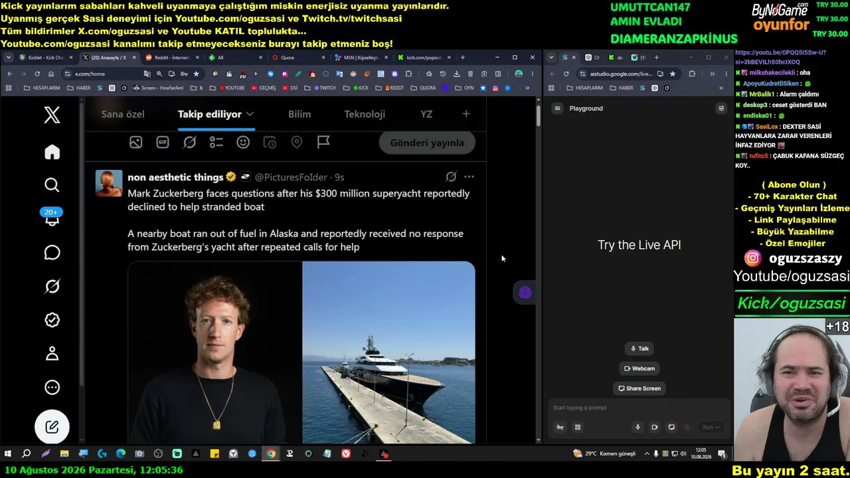This screenshot has width=850, height=478.
Task: Open Chrome from the Windows taskbar
Action: (x=271, y=454)
